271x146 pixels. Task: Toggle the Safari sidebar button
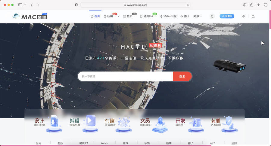click(x=20, y=5)
